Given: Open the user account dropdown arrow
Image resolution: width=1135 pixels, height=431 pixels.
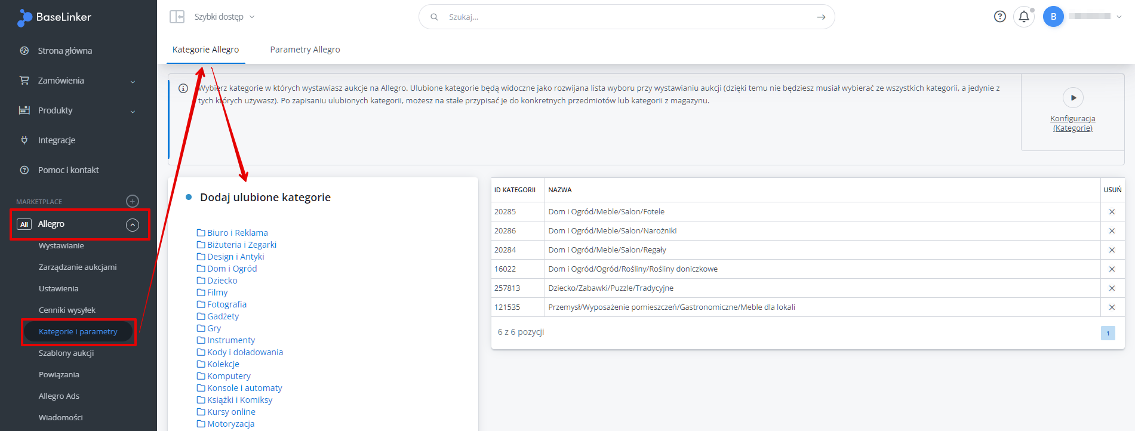Looking at the screenshot, I should (x=1119, y=17).
